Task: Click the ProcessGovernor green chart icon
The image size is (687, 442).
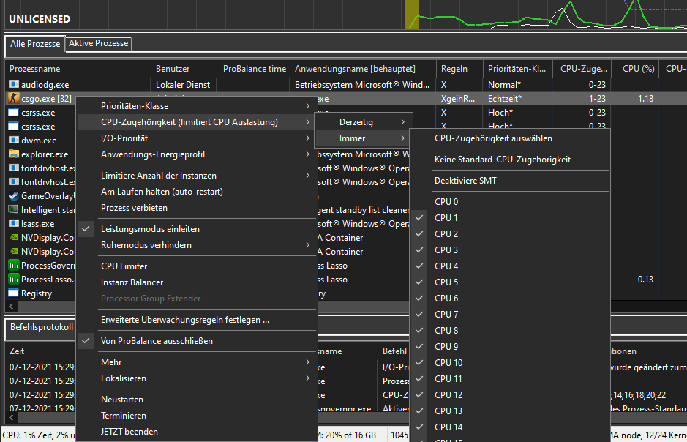Action: [x=14, y=266]
